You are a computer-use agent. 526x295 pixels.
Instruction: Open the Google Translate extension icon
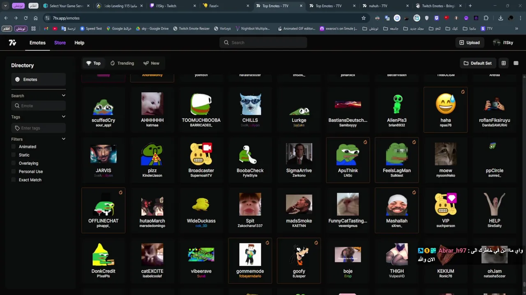click(x=387, y=18)
